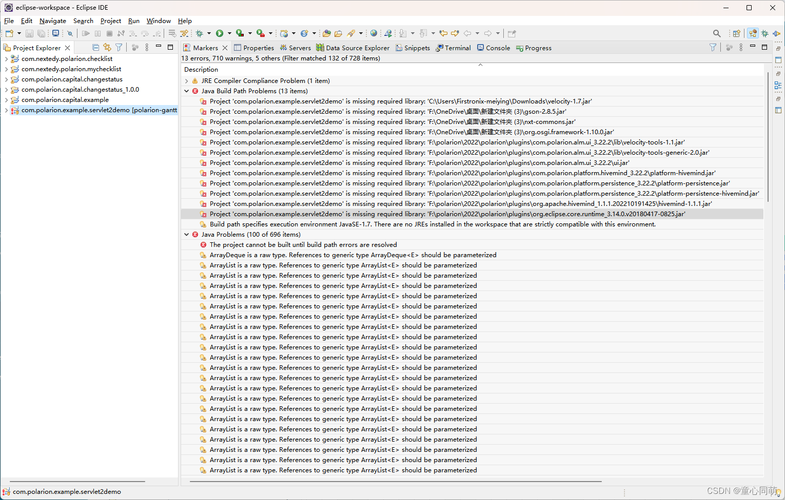
Task: Switch to the Data Source Explorer tab
Action: tap(353, 48)
